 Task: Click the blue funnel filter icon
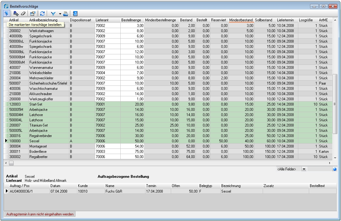coord(53,14)
